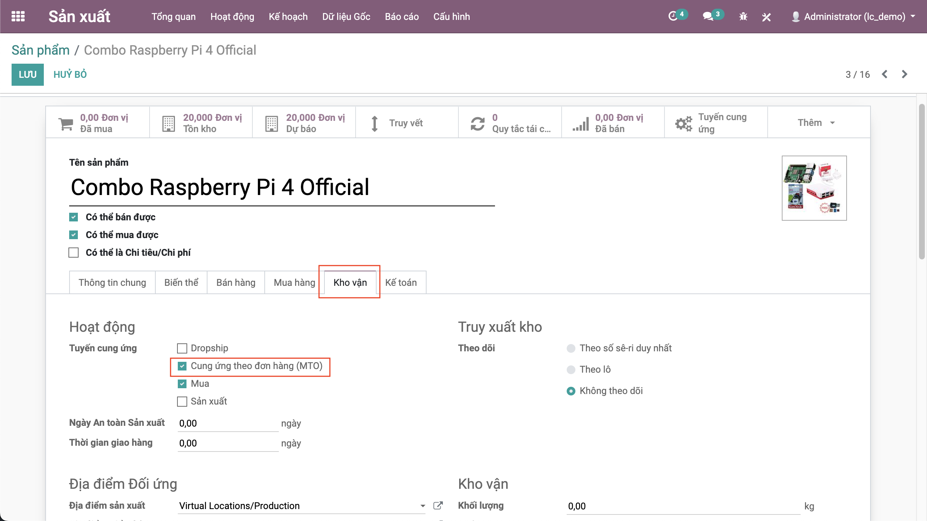Click the debug bug icon

tap(743, 16)
